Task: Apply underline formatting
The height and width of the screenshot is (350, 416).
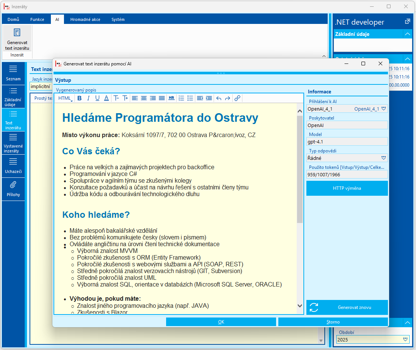Action: tap(97, 98)
